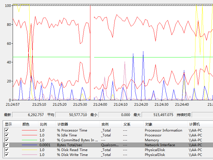
Task: Toggle the % Committed Bytes counter checkbox
Action: (x=7, y=140)
